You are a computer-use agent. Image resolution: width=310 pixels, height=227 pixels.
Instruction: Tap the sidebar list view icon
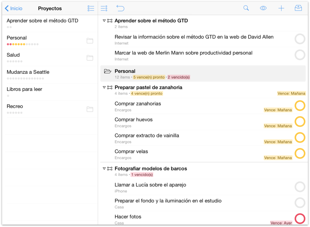[x=91, y=8]
